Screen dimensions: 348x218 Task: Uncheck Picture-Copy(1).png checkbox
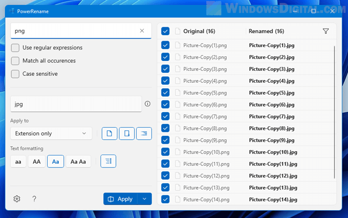click(x=166, y=45)
